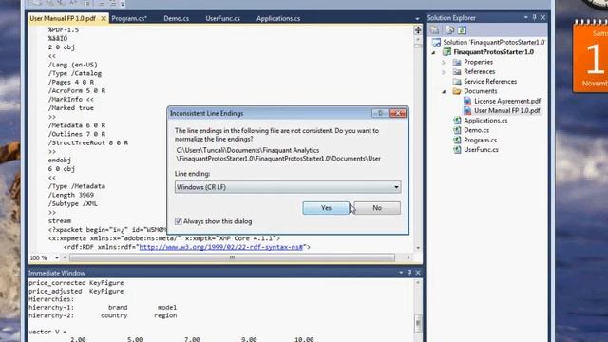The width and height of the screenshot is (608, 342).
Task: Select Properties in Solution Explorer
Action: tap(478, 62)
